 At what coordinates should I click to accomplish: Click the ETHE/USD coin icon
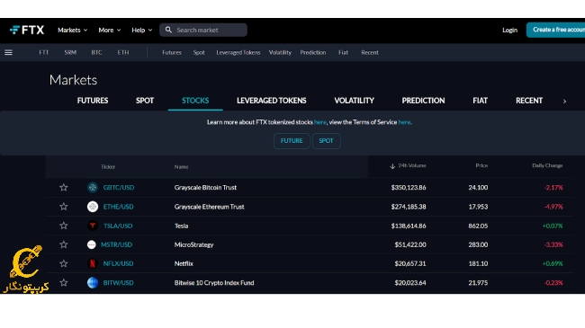[x=93, y=207]
